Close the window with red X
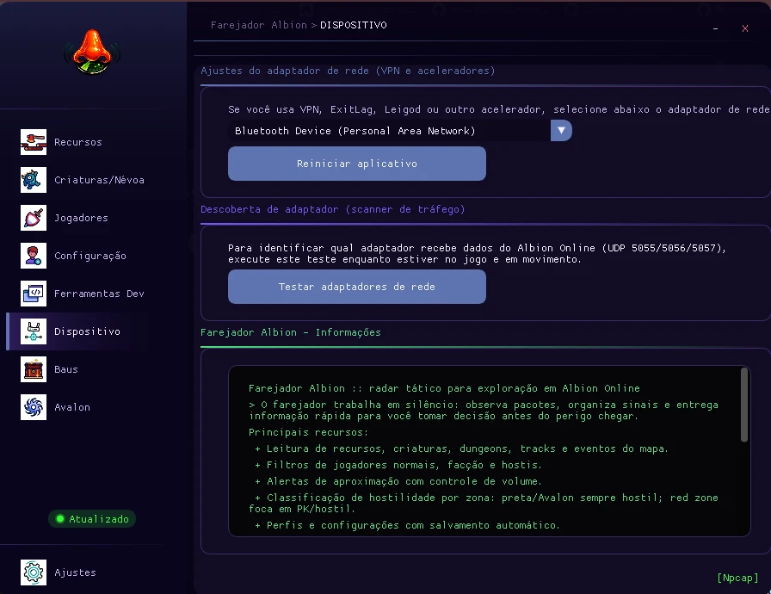 tap(745, 28)
